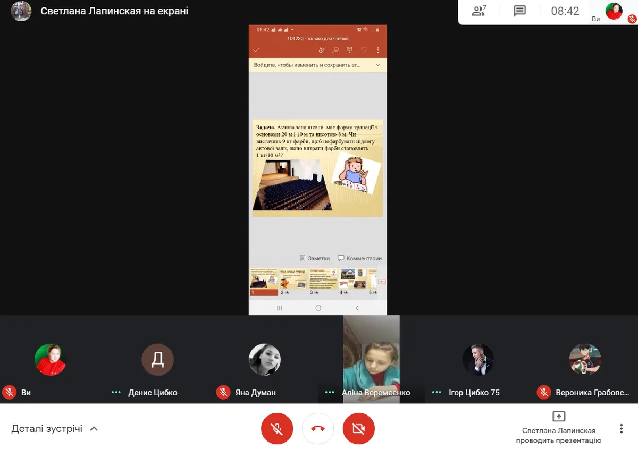Click Аліна Веремєєнко's video tile
This screenshot has height=449, width=638.
[x=371, y=360]
